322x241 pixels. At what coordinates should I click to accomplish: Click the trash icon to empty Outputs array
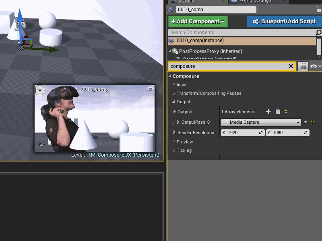point(278,112)
